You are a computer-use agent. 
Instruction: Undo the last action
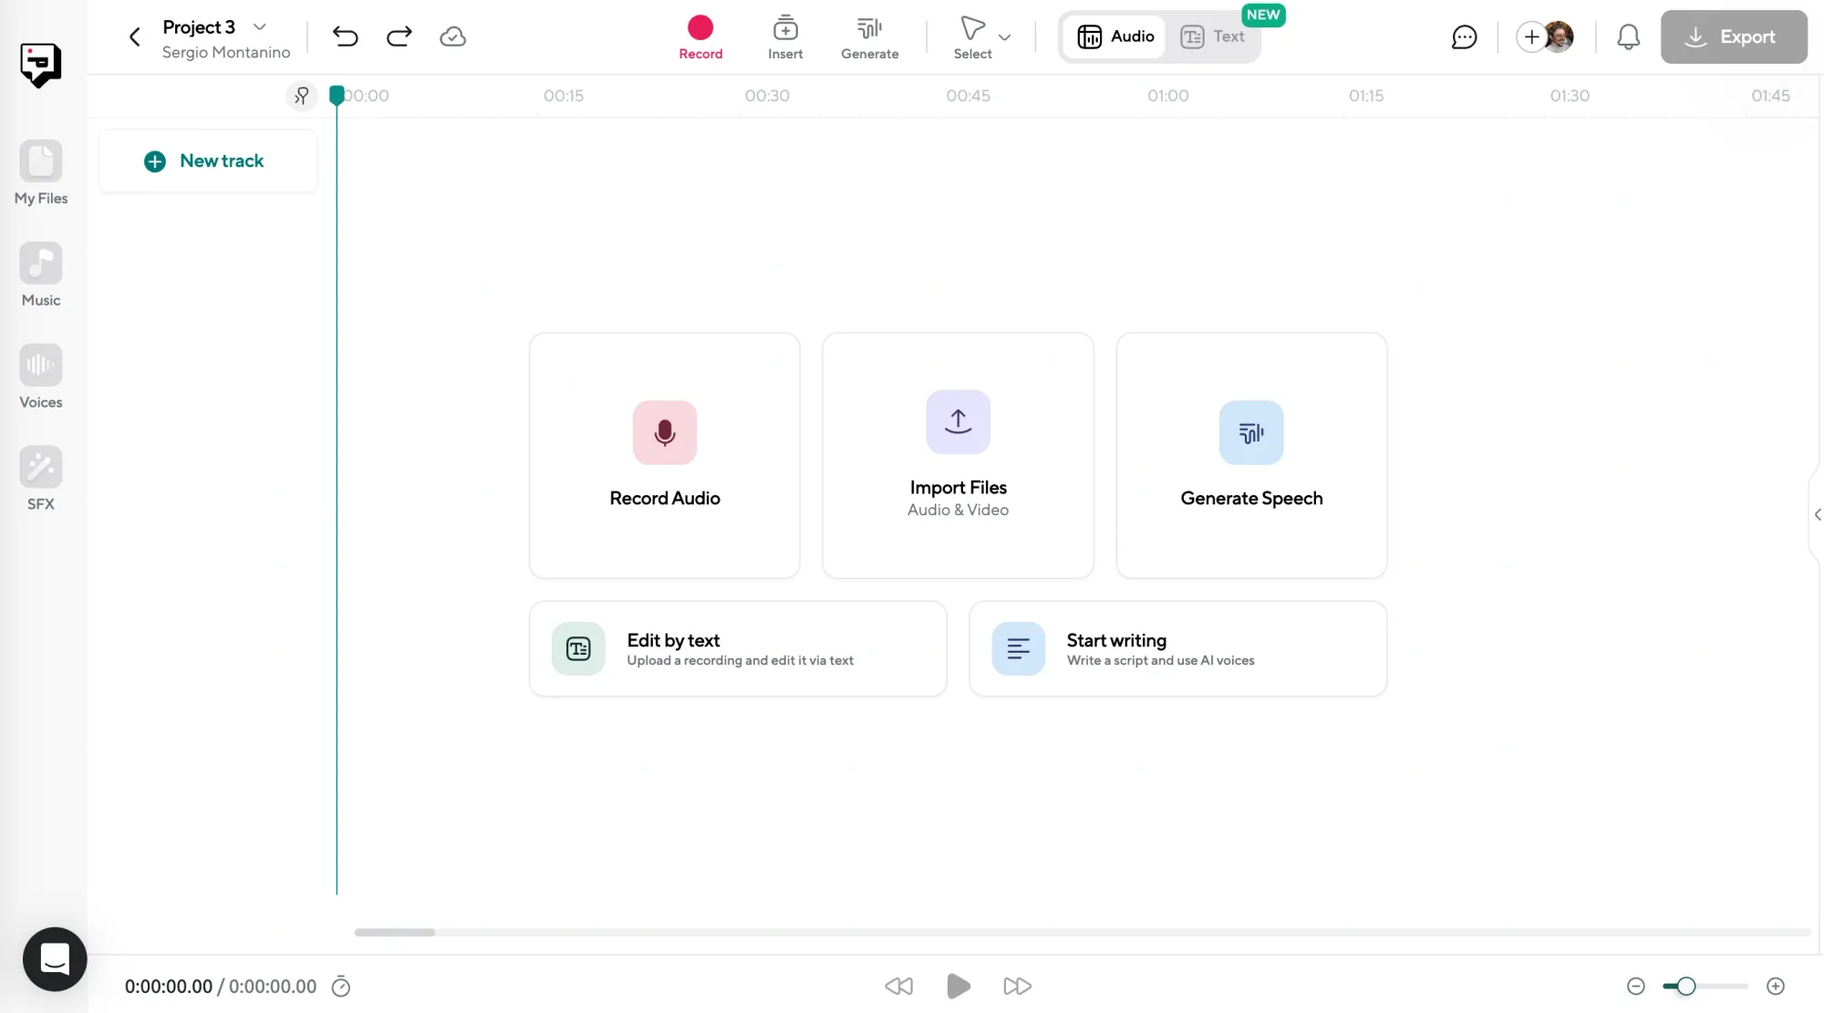coord(345,36)
